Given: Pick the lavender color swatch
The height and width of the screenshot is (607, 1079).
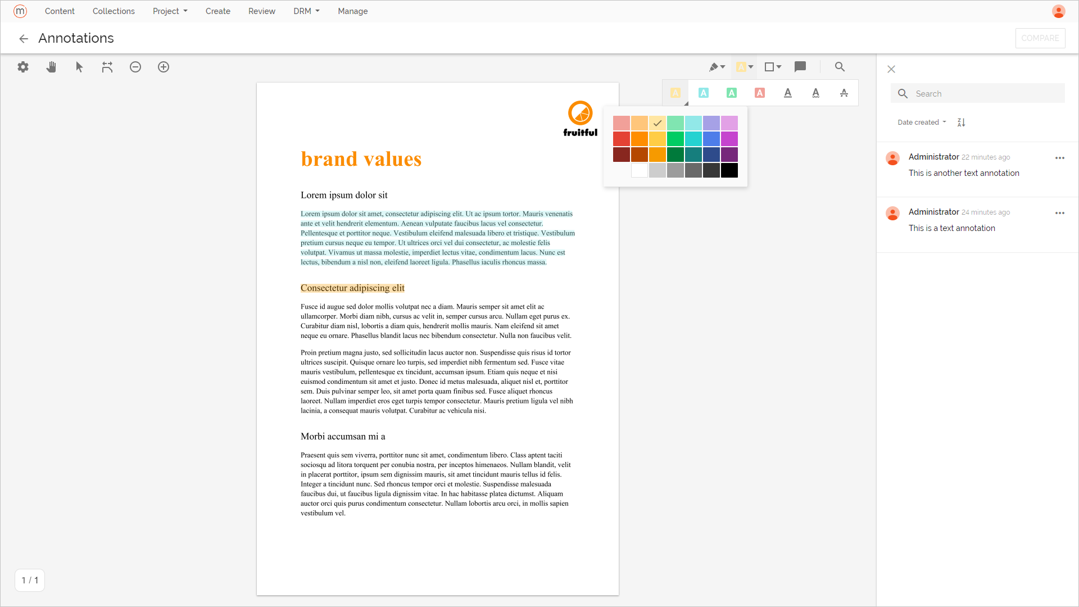Looking at the screenshot, I should [711, 123].
